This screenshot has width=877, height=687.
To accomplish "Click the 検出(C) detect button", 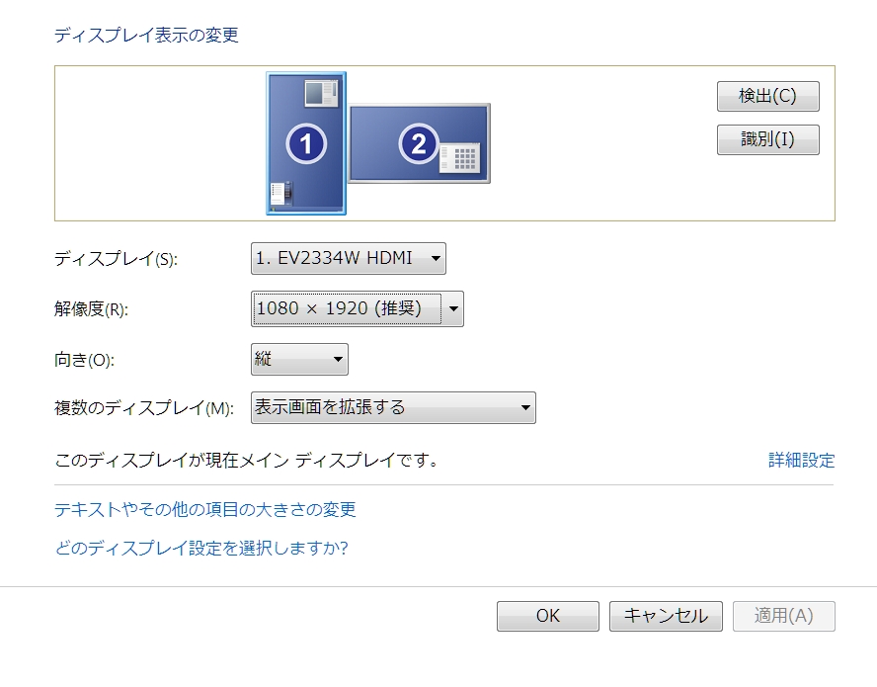I will click(x=768, y=96).
